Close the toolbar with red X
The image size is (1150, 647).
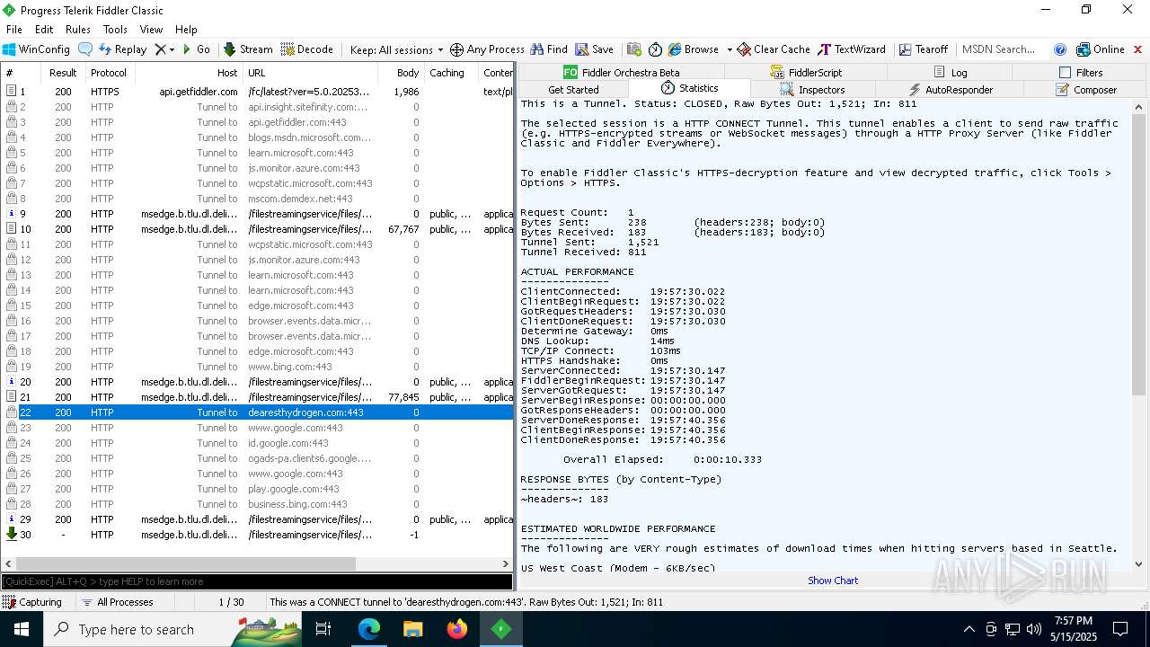click(1138, 49)
